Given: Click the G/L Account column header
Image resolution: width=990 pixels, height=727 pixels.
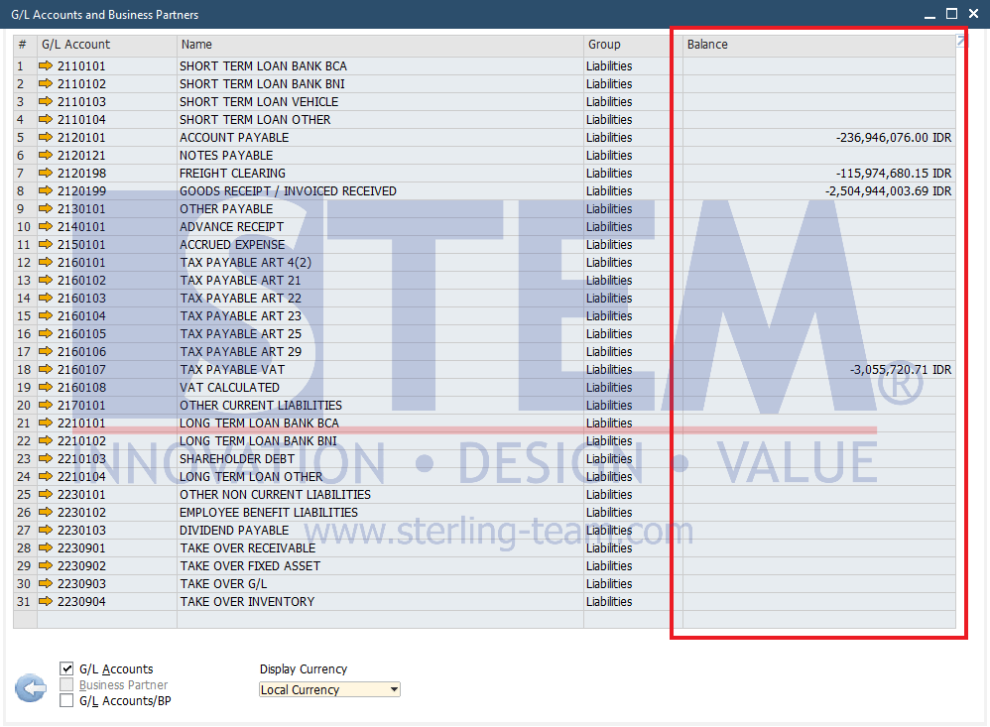Looking at the screenshot, I should (107, 45).
